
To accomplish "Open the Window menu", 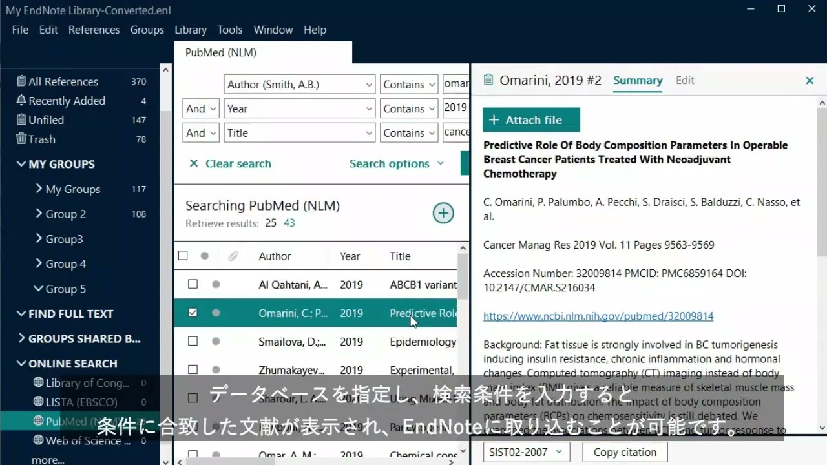I will point(273,30).
